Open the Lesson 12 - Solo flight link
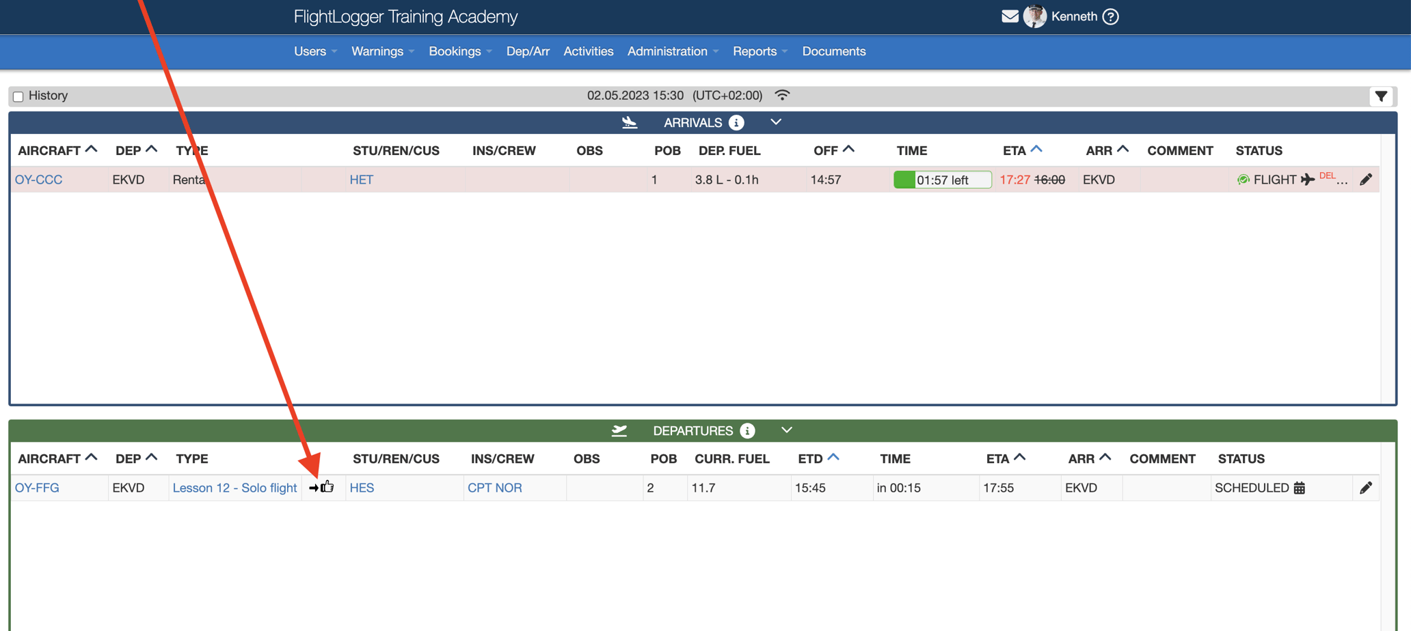The width and height of the screenshot is (1411, 631). pyautogui.click(x=234, y=488)
